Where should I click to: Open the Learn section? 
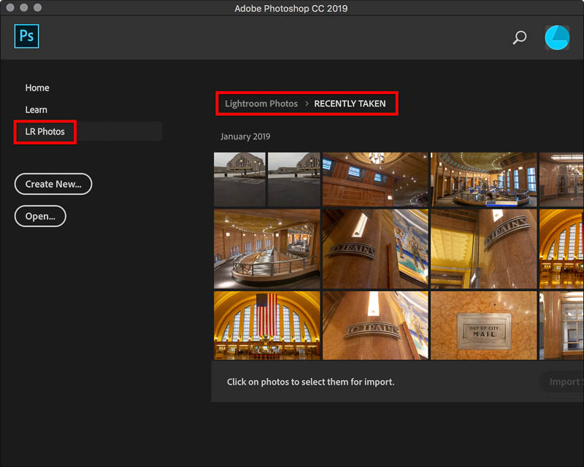(36, 110)
